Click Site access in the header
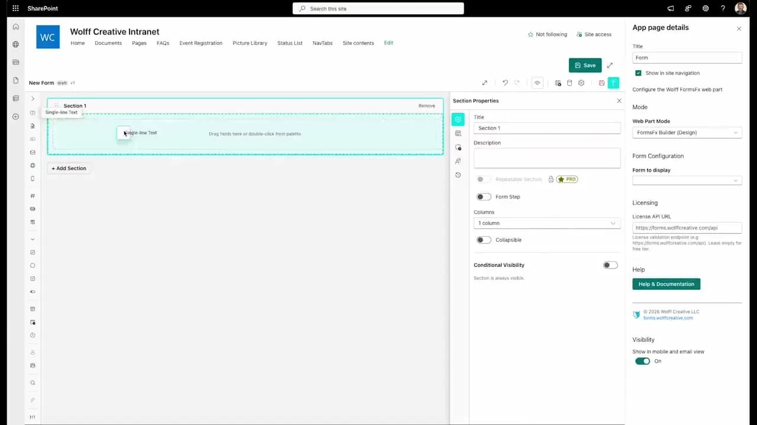 [x=594, y=34]
